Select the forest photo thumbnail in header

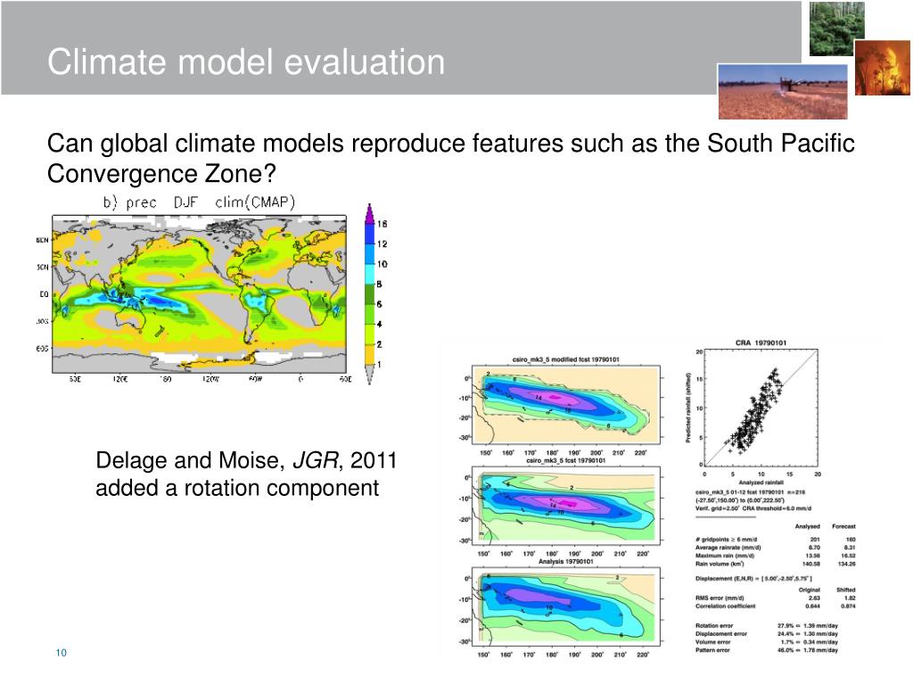[836, 29]
